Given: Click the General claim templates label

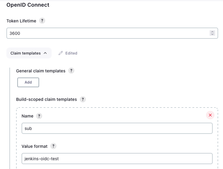Looking at the screenshot, I should pyautogui.click(x=41, y=71).
